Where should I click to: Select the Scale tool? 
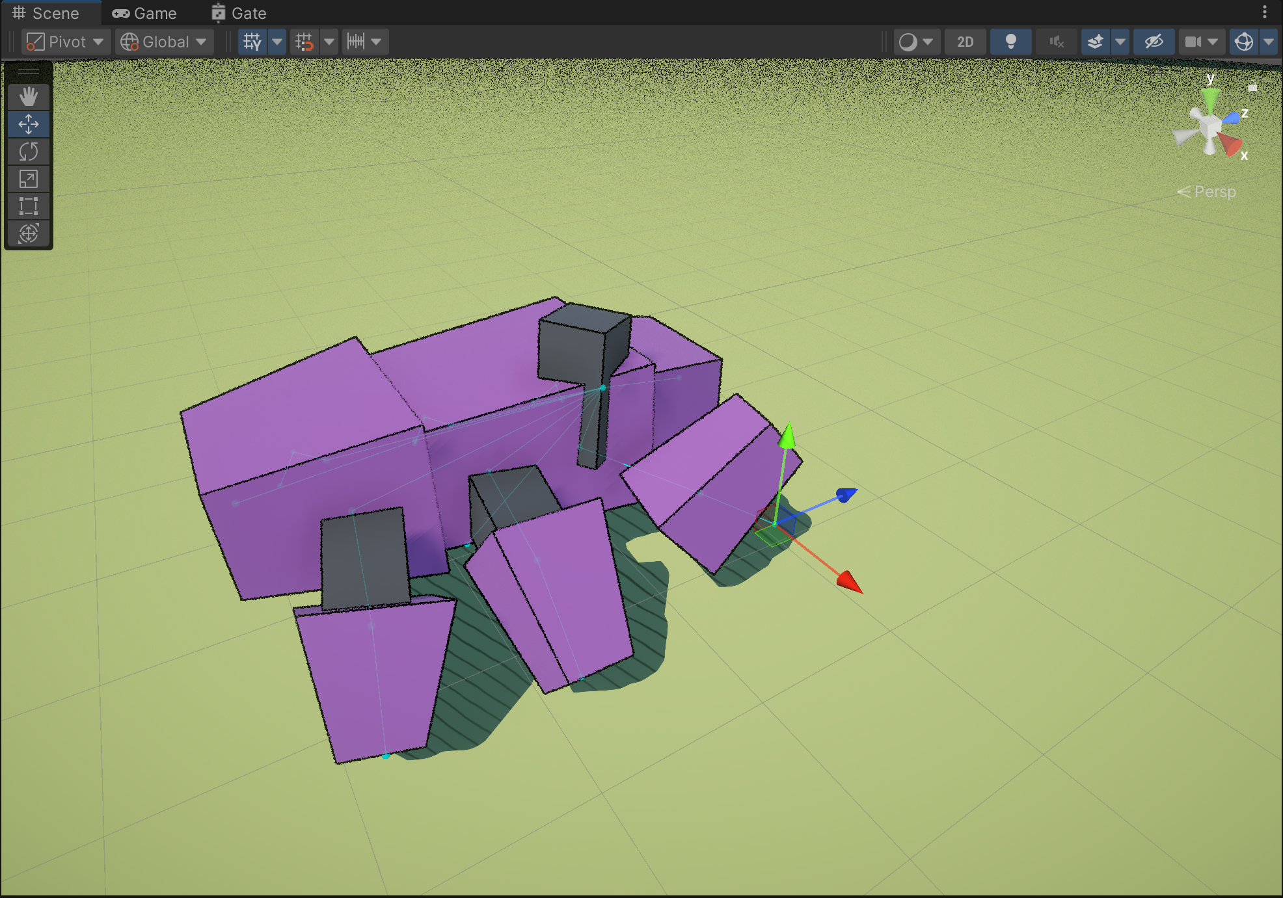pyautogui.click(x=29, y=179)
